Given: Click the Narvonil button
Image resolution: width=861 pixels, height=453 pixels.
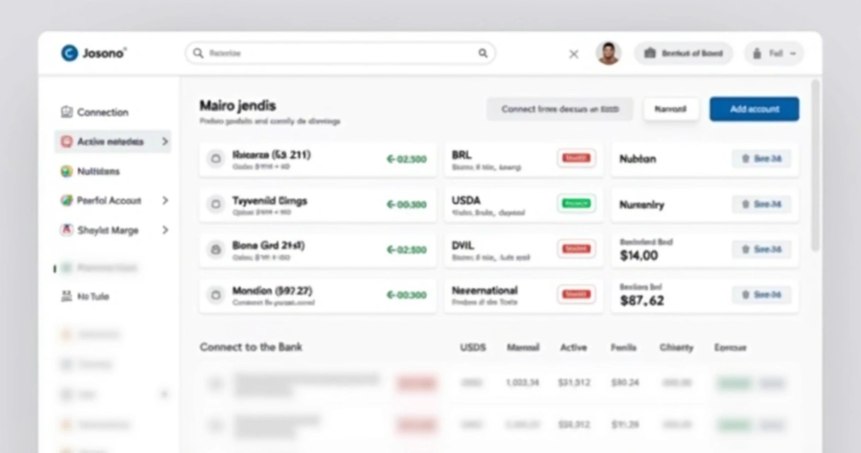Looking at the screenshot, I should (671, 109).
